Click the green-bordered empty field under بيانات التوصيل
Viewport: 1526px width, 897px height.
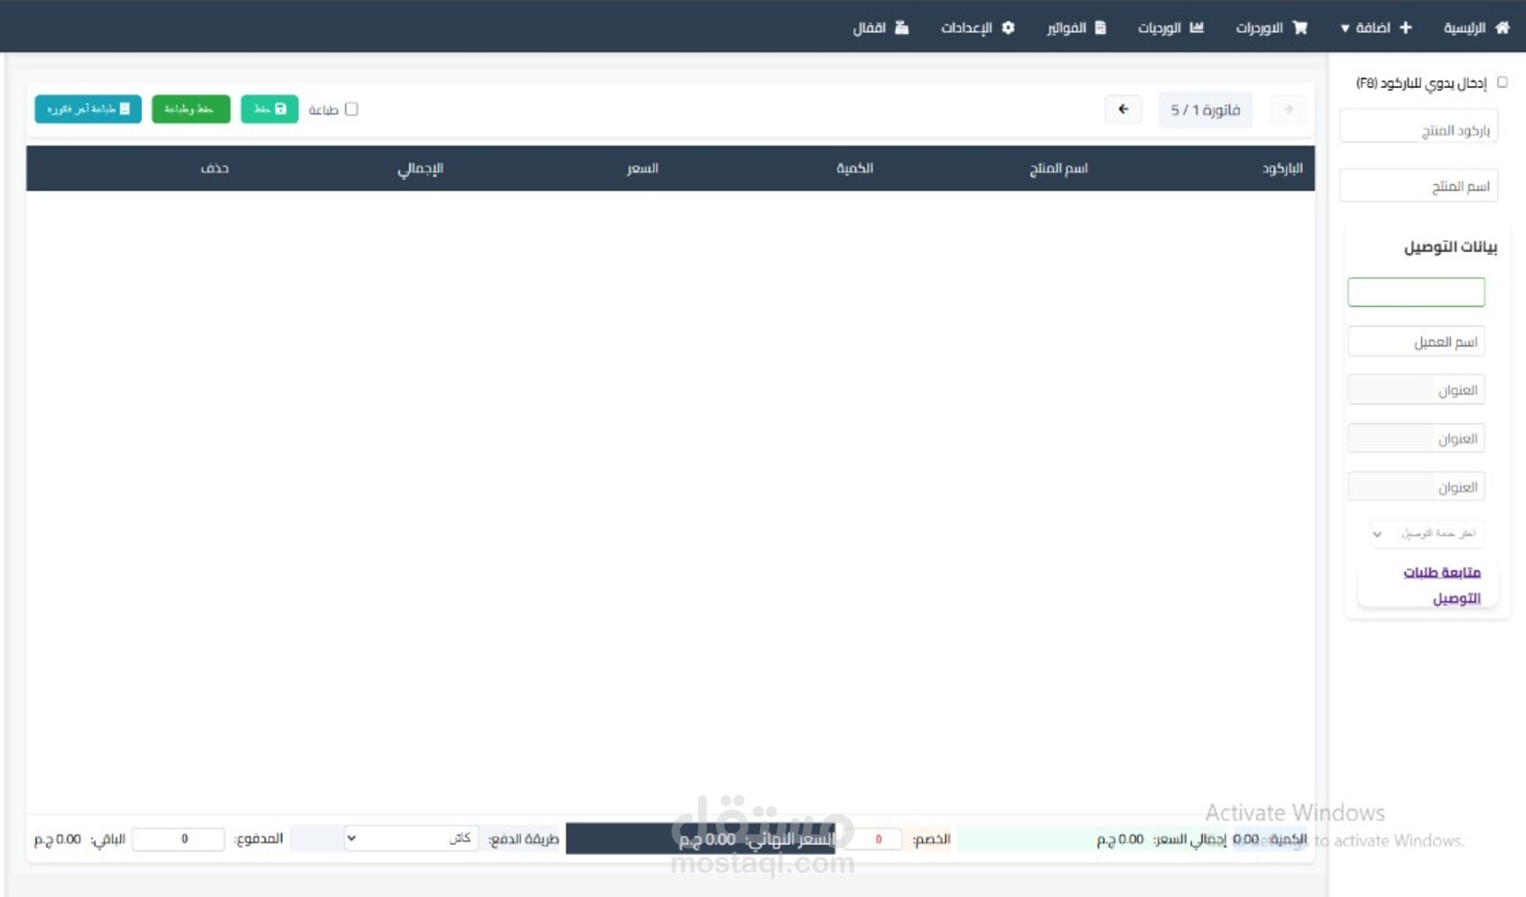click(1416, 292)
